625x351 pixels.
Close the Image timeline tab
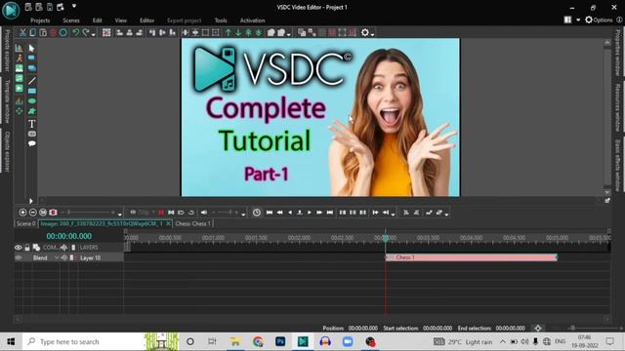point(168,223)
